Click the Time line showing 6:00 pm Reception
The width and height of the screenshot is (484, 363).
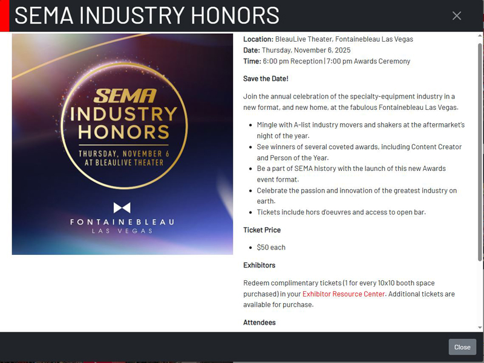point(327,61)
